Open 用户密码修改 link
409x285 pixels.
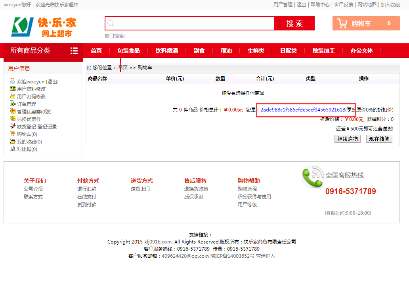(31, 96)
